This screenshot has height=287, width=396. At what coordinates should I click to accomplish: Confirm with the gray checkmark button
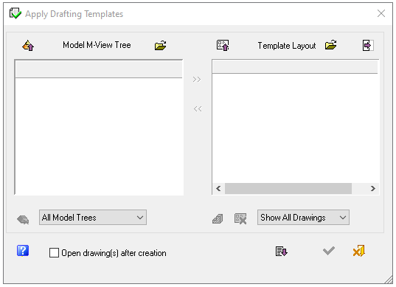tap(329, 251)
